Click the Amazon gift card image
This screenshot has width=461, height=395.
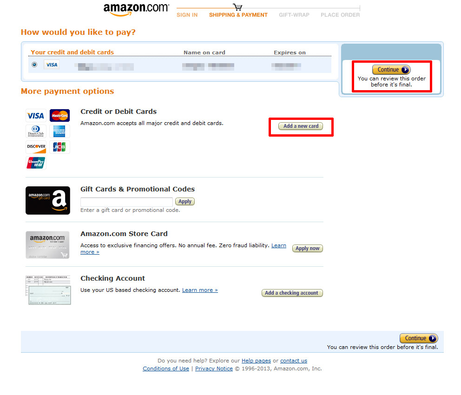48,200
